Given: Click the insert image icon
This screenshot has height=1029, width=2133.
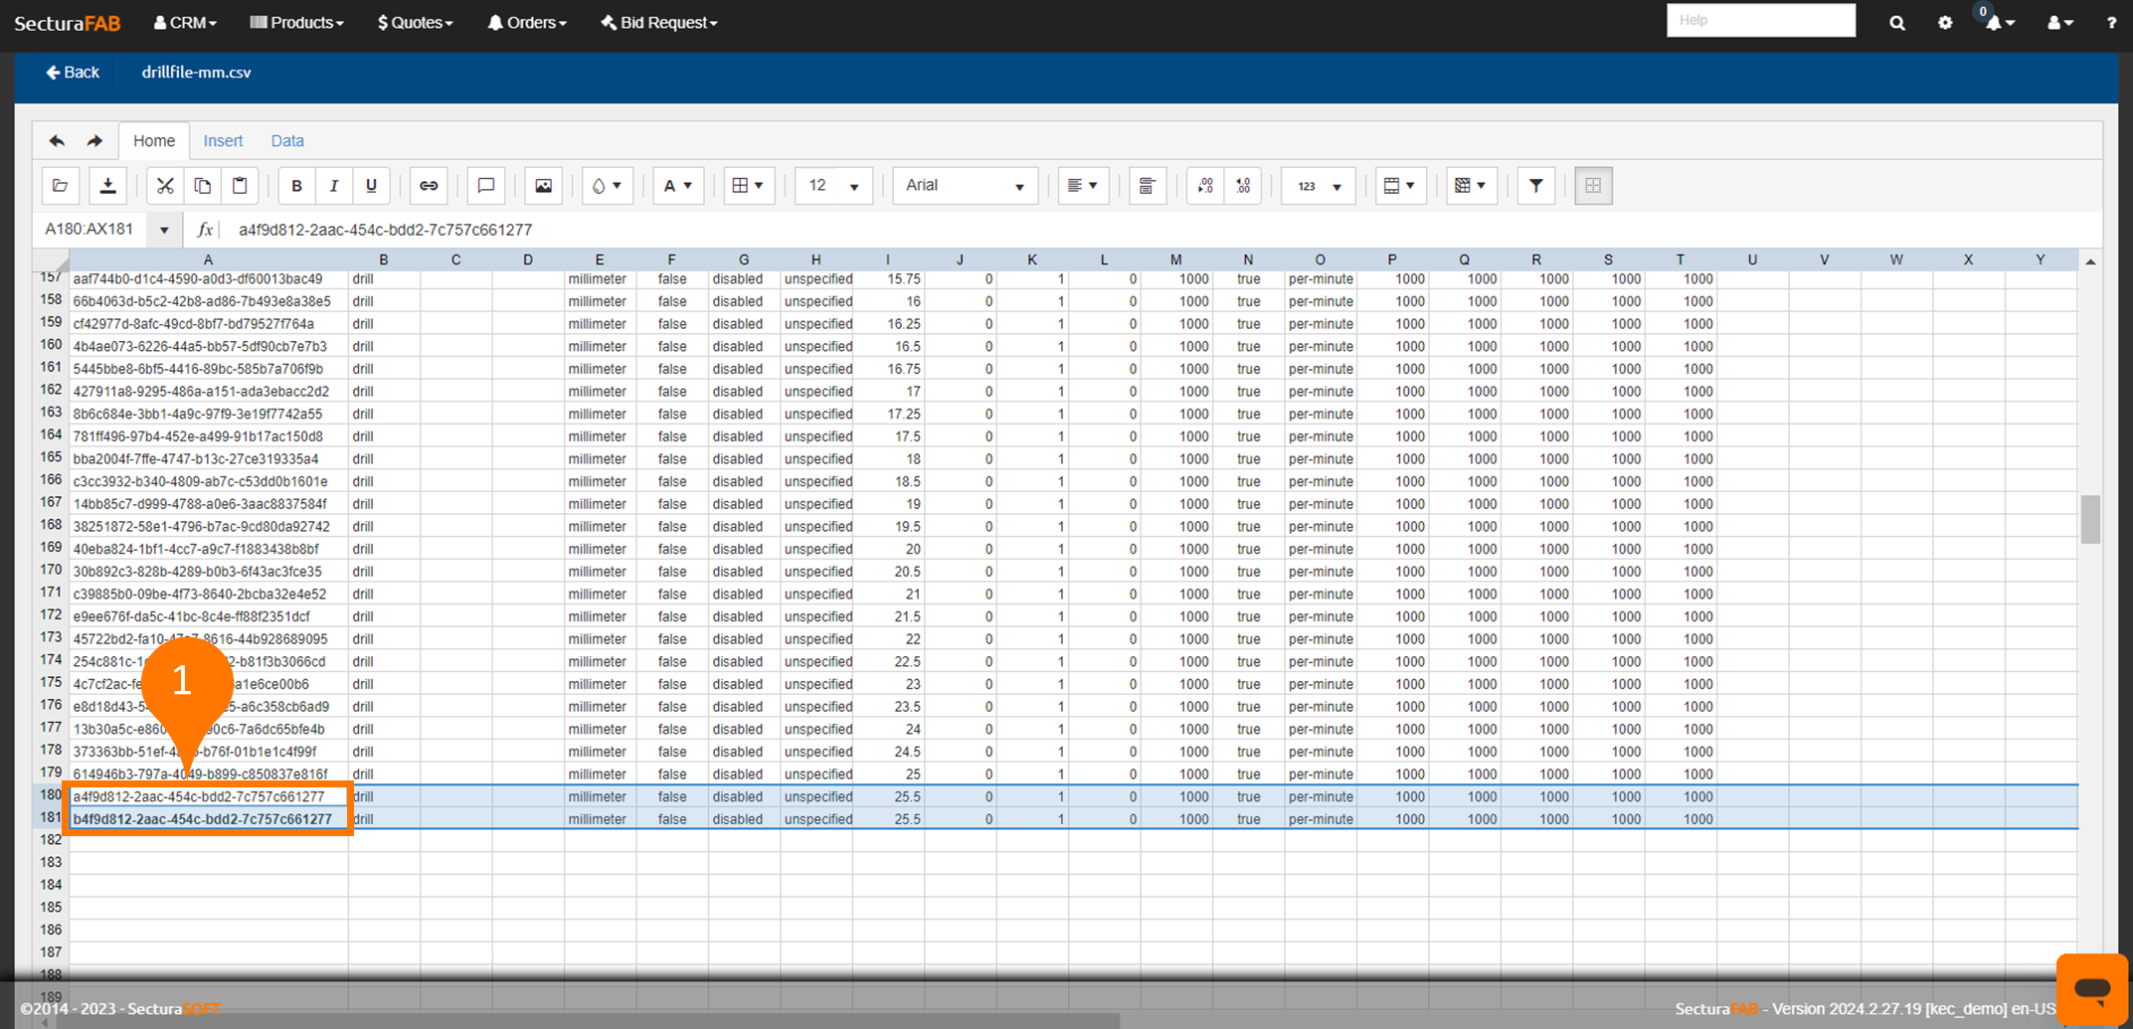Looking at the screenshot, I should [543, 186].
